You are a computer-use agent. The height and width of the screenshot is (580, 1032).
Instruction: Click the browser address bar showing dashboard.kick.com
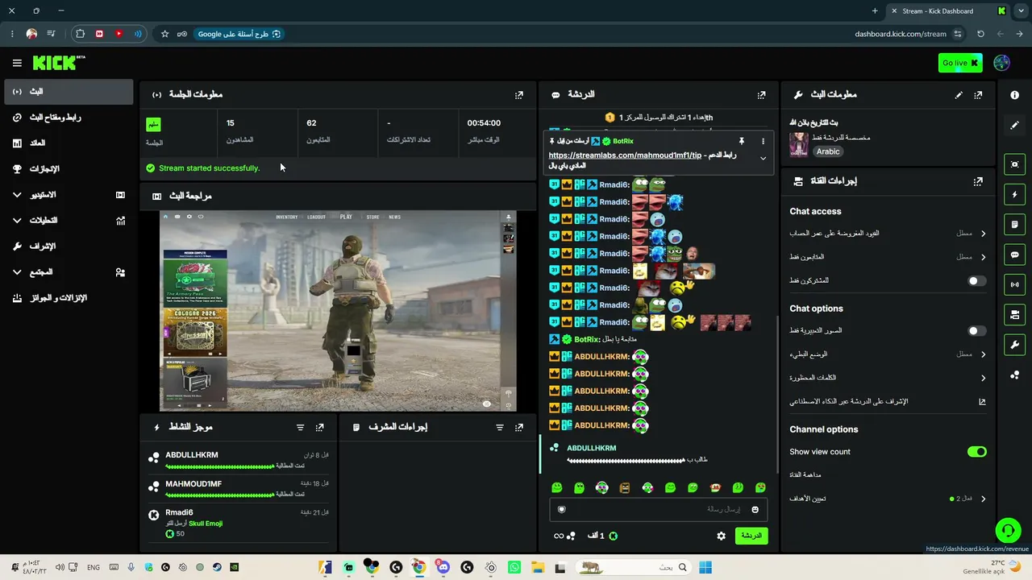(901, 34)
